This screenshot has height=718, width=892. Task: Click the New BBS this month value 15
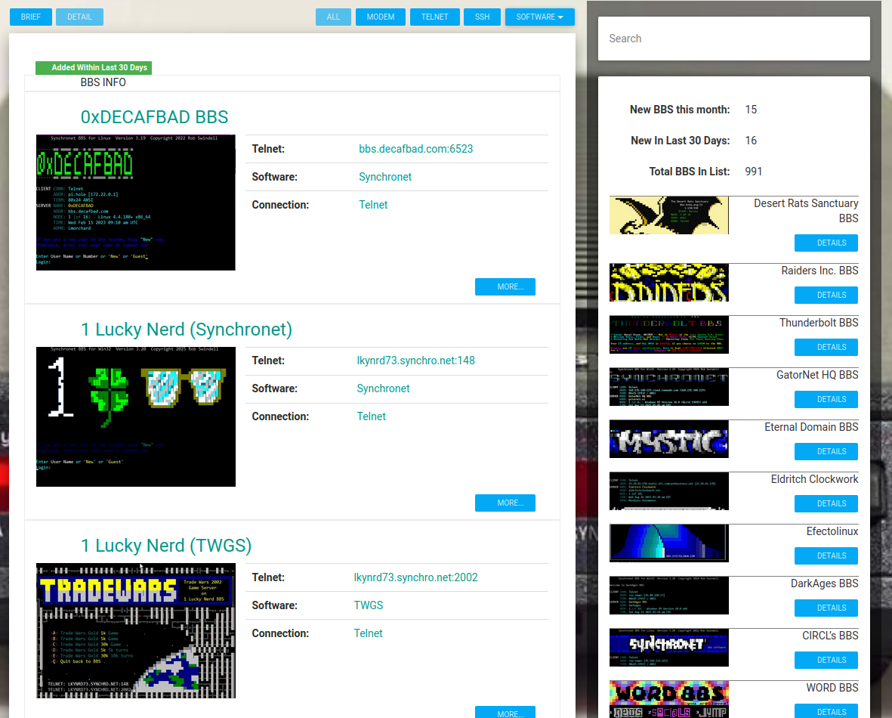click(x=751, y=110)
